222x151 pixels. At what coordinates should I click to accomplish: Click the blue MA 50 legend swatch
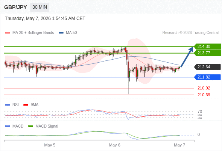coord(61,33)
